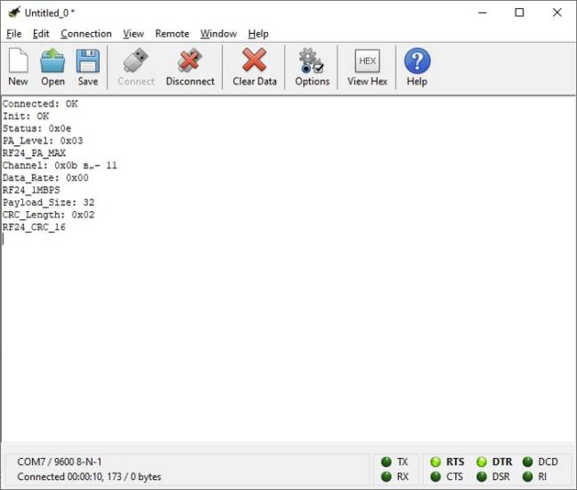Open the Connection menu
The width and height of the screenshot is (577, 490).
click(x=85, y=34)
